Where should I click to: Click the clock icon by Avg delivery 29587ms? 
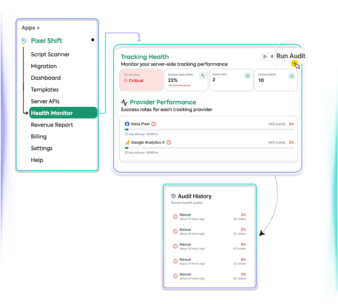[x=126, y=153]
